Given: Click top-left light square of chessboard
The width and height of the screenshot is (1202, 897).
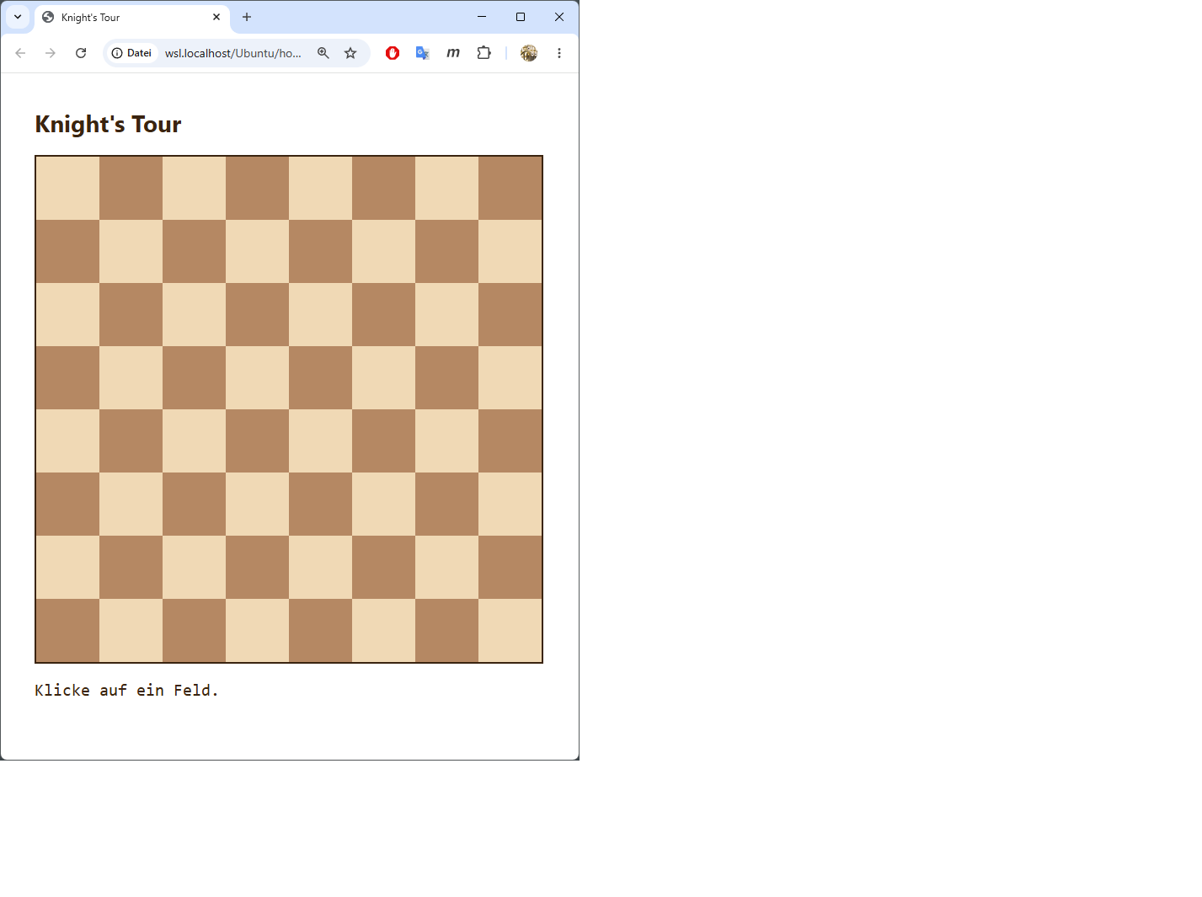Looking at the screenshot, I should 68,189.
